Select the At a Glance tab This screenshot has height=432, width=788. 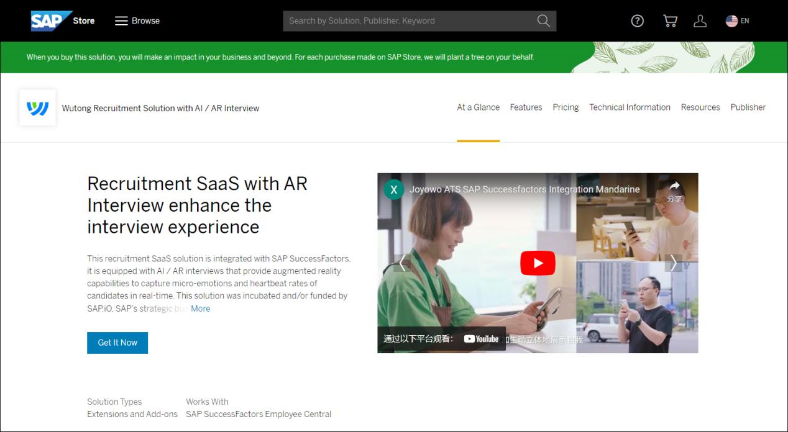[478, 107]
